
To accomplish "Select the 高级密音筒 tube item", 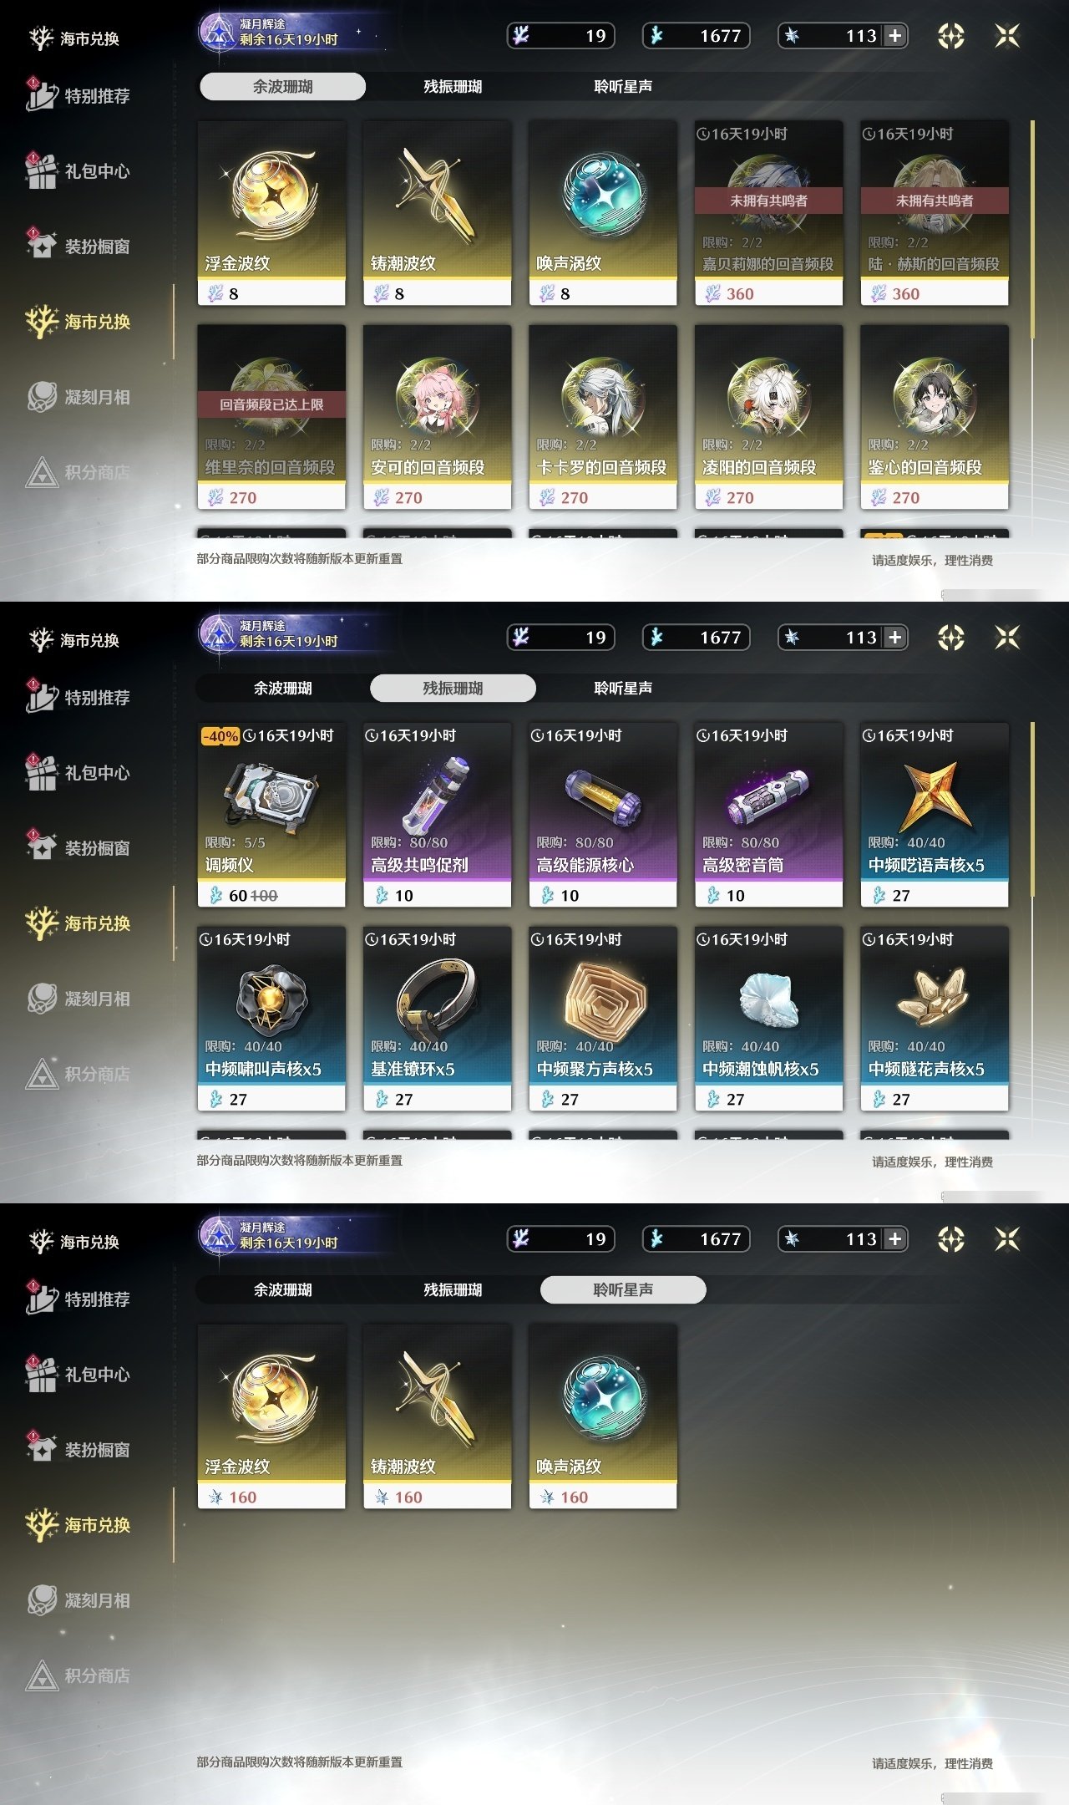I will click(768, 815).
